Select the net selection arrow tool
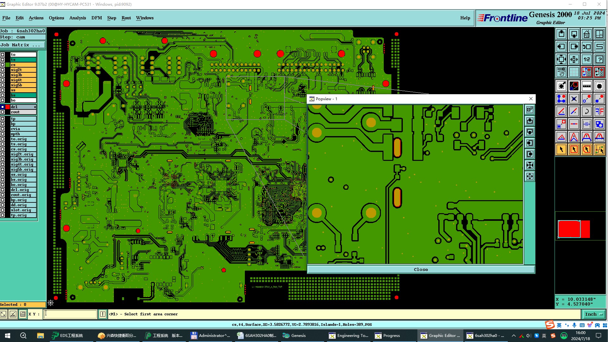The height and width of the screenshot is (342, 608). click(599, 149)
